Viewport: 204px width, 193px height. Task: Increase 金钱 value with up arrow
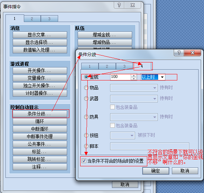click(x=134, y=75)
